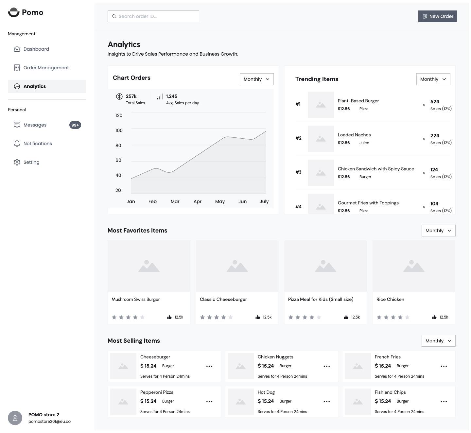Select the Analytics sidebar item
Image resolution: width=471 pixels, height=433 pixels.
47,86
